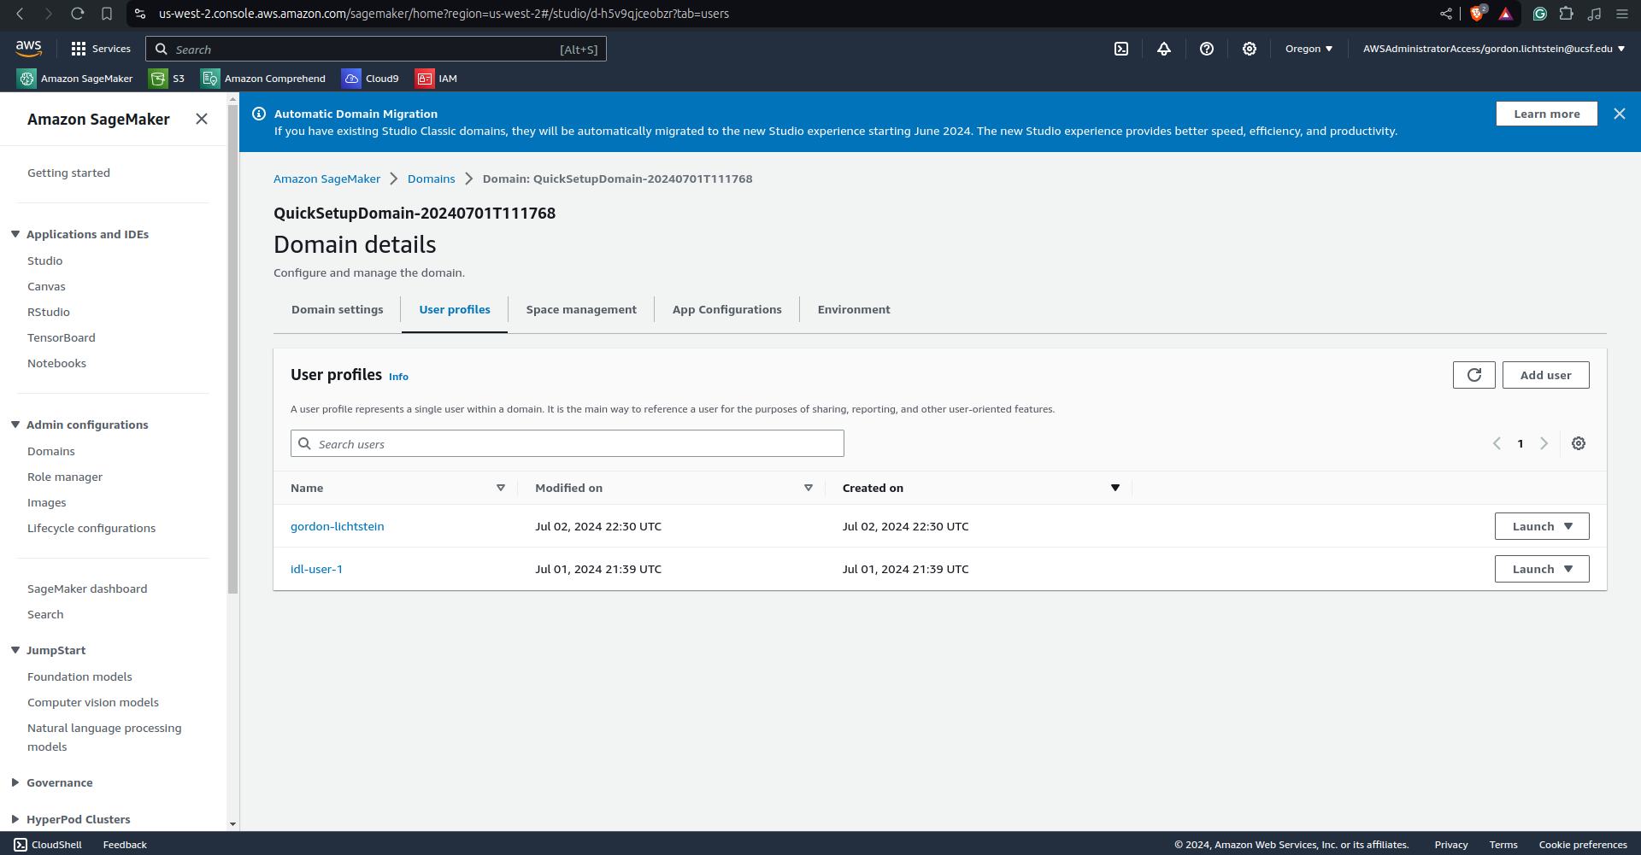Collapse the Applications and IDEs section
This screenshot has width=1641, height=855.
pos(15,234)
